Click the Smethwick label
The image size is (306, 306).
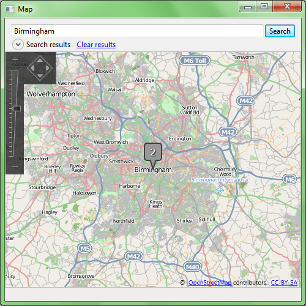click(x=121, y=161)
